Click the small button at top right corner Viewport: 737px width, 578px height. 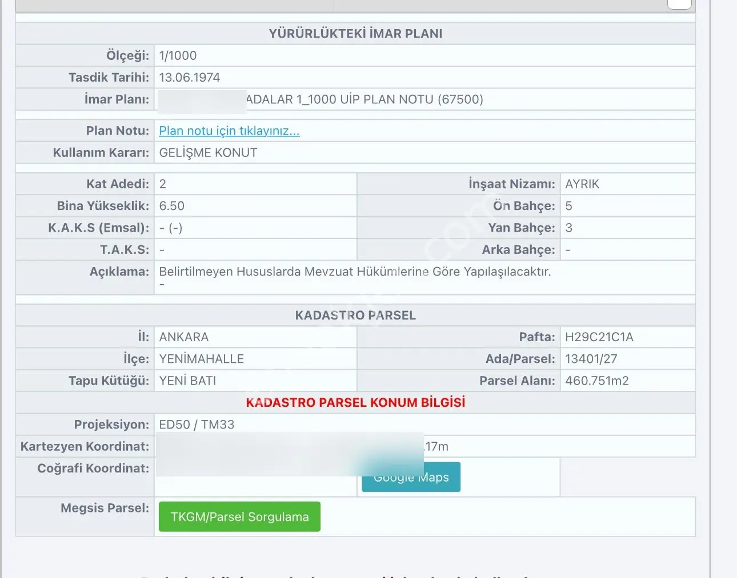tap(680, 3)
